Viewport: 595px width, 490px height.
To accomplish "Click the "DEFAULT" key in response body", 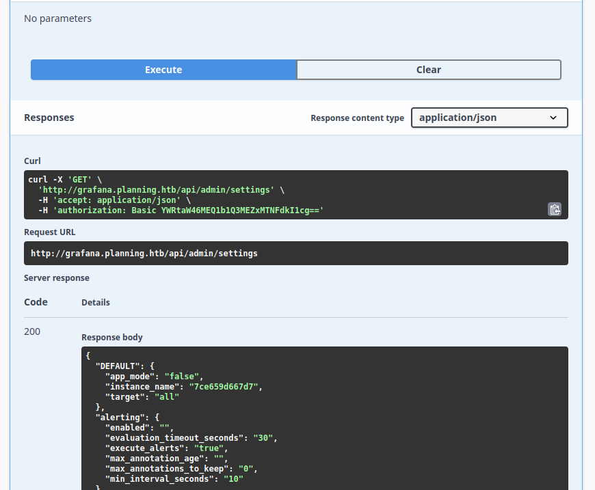I will click(118, 366).
